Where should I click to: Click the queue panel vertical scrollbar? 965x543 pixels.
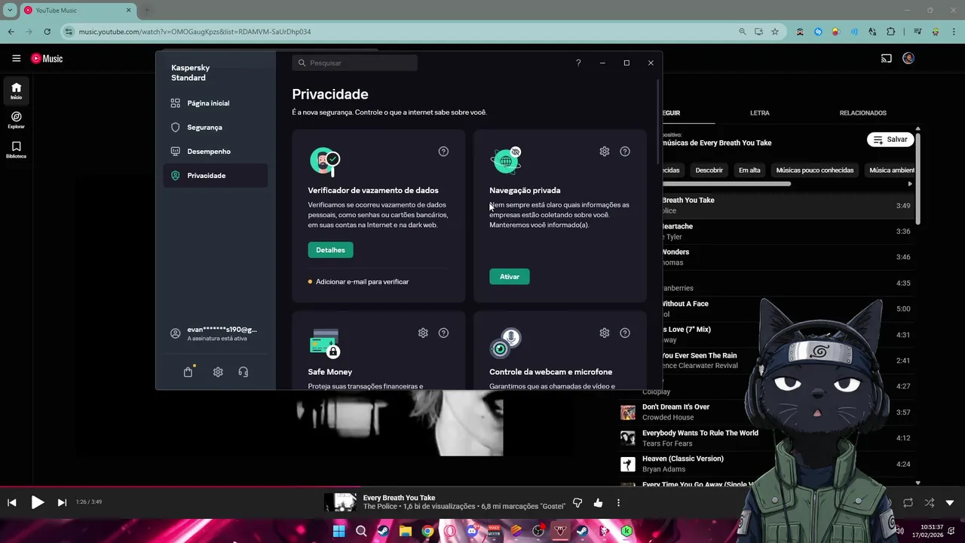918,177
